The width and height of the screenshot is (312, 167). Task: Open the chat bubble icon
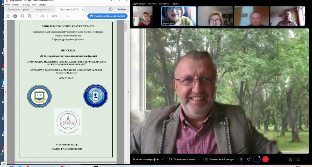coord(299,159)
